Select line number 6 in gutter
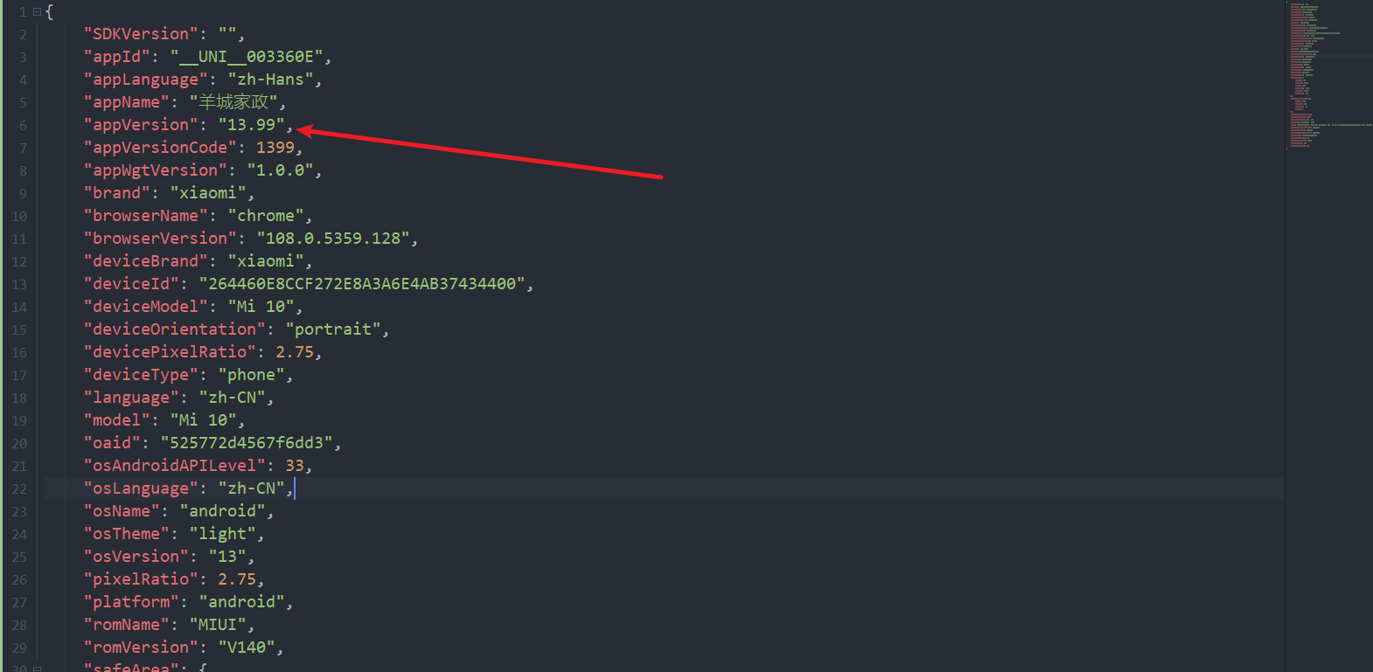The width and height of the screenshot is (1373, 672). point(23,125)
